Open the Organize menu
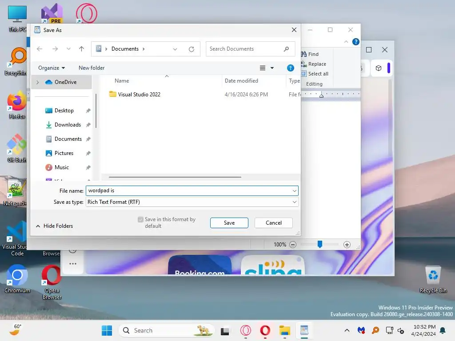 click(52, 68)
